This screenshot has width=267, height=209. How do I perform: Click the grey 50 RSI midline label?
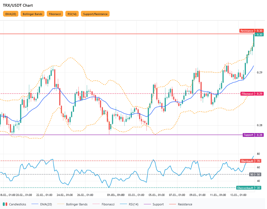(256, 174)
